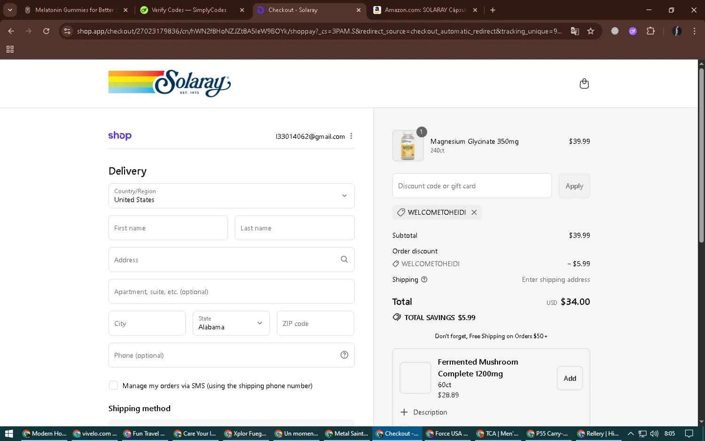Show hidden system tray icons
Viewport: 705px width, 441px height.
[x=631, y=433]
